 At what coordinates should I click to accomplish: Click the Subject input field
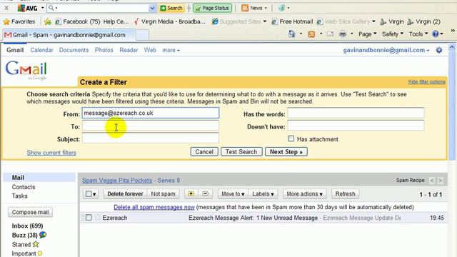(x=151, y=138)
